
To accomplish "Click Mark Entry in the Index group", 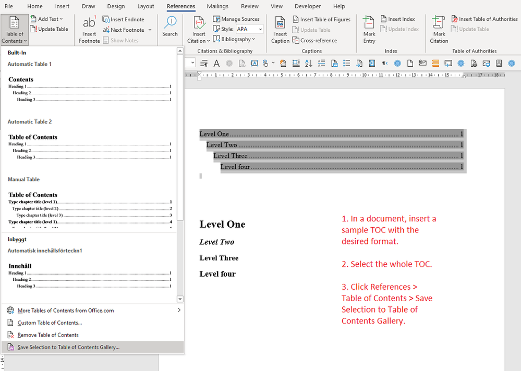I will point(369,30).
